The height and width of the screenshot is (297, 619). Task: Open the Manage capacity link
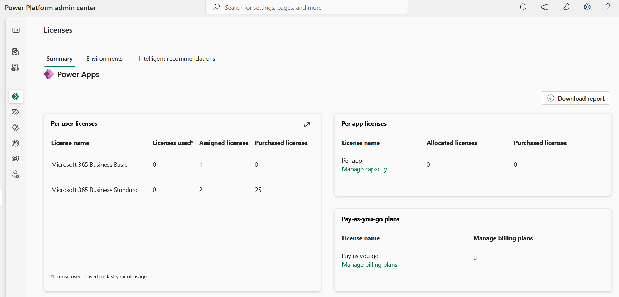(364, 169)
